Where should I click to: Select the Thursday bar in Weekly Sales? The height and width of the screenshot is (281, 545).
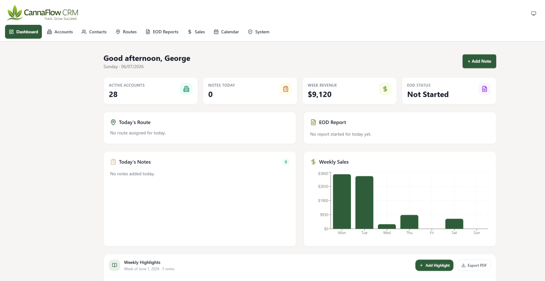coord(409,222)
